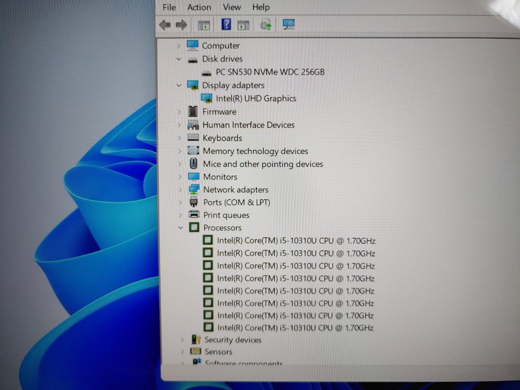This screenshot has width=520, height=390.
Task: Select the Mice category mouse icon
Action: (x=194, y=164)
